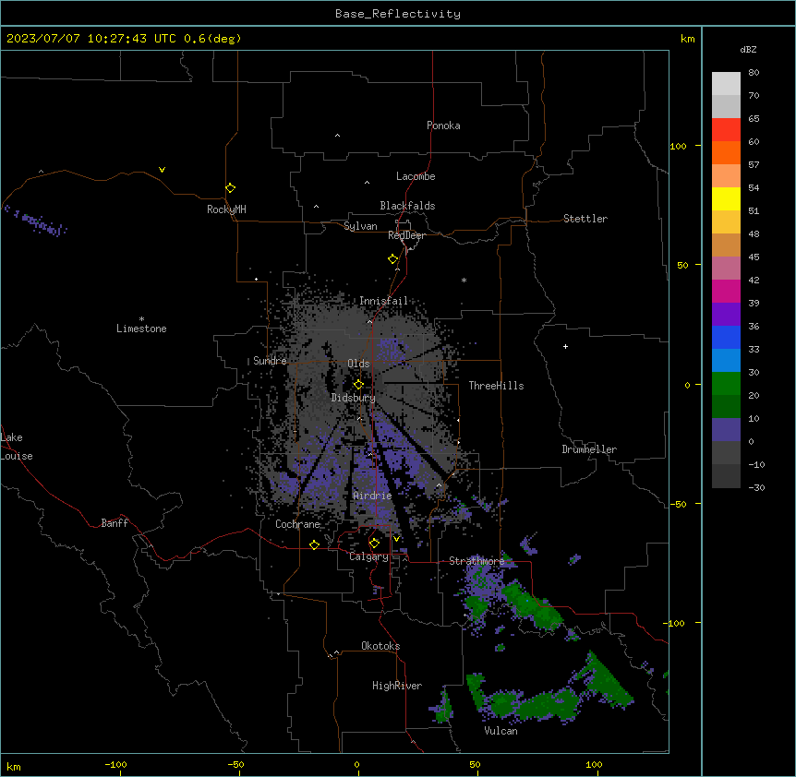Click the Blackfalds city label
The width and height of the screenshot is (796, 777).
click(x=407, y=206)
